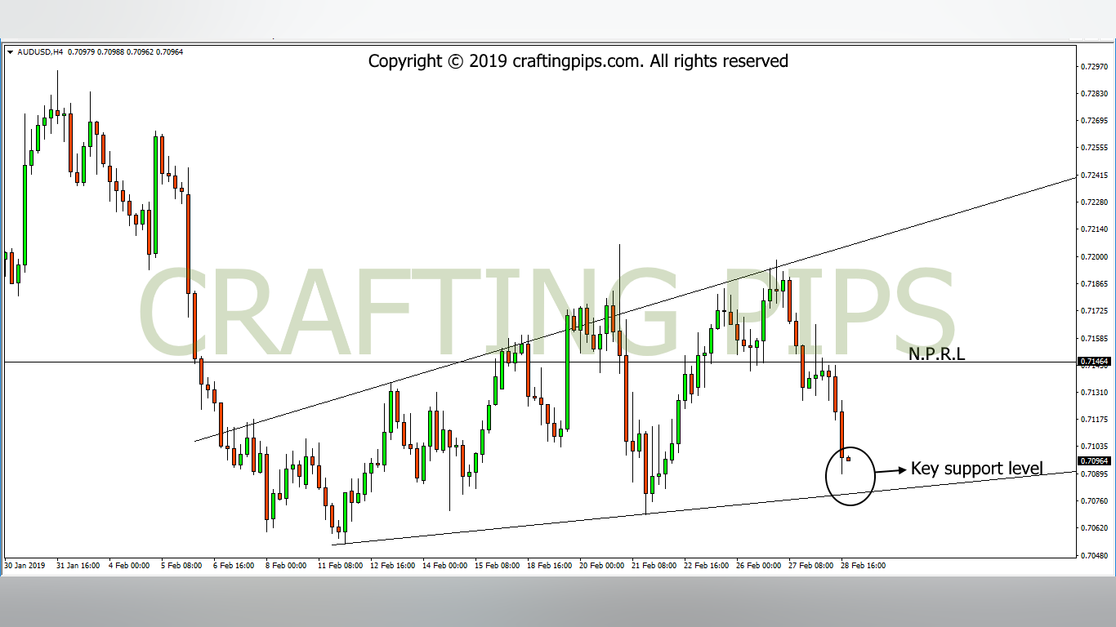Click the 27 Feb 08:00 time label

810,565
